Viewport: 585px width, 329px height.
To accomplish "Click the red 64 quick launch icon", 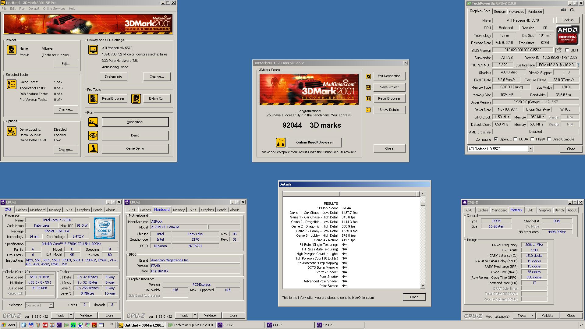I will tap(45, 325).
